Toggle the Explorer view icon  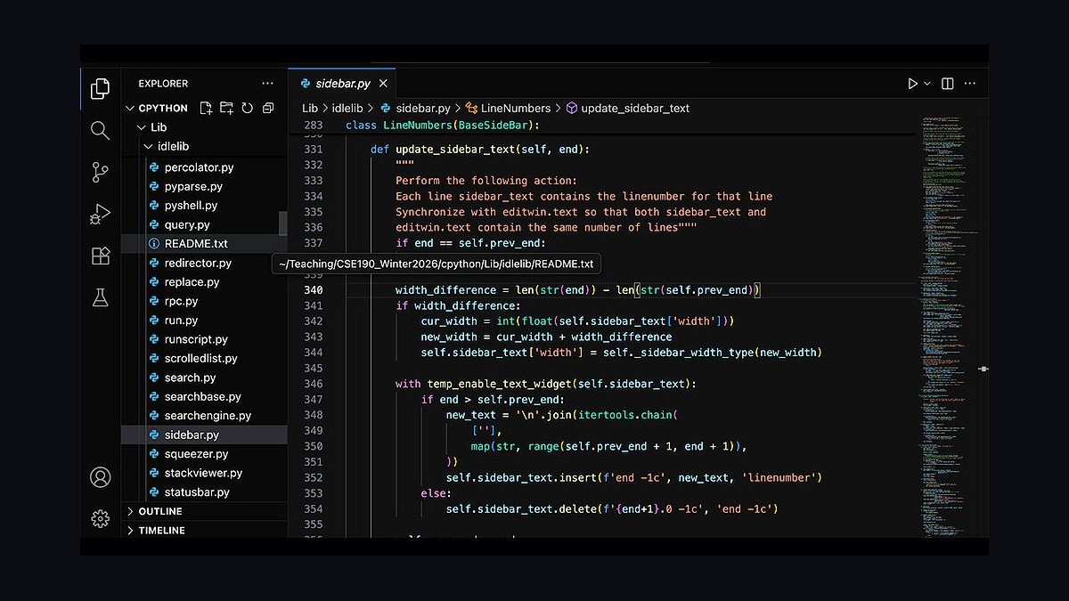[100, 88]
